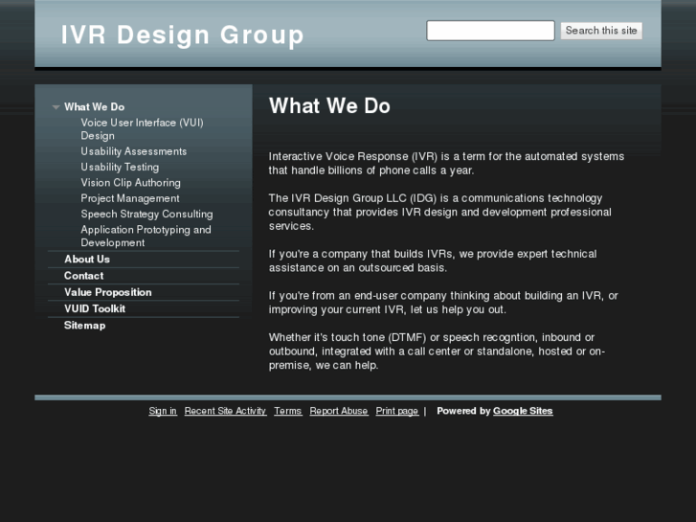
Task: Click paragraph starting 'If you're from an end-user'
Action: pos(443,303)
